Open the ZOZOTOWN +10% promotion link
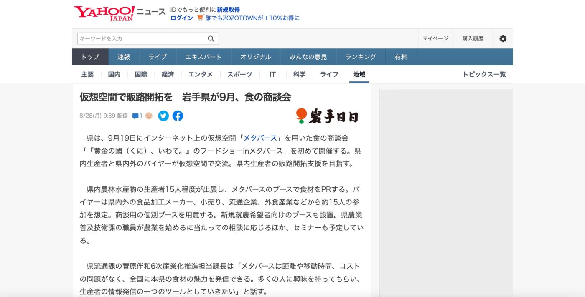Screen dimensions: 585x297 252,18
